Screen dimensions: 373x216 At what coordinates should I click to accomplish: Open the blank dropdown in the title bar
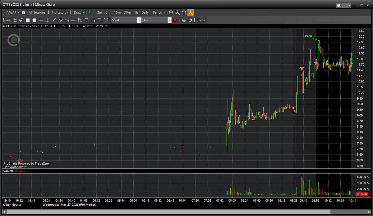(x=347, y=5)
